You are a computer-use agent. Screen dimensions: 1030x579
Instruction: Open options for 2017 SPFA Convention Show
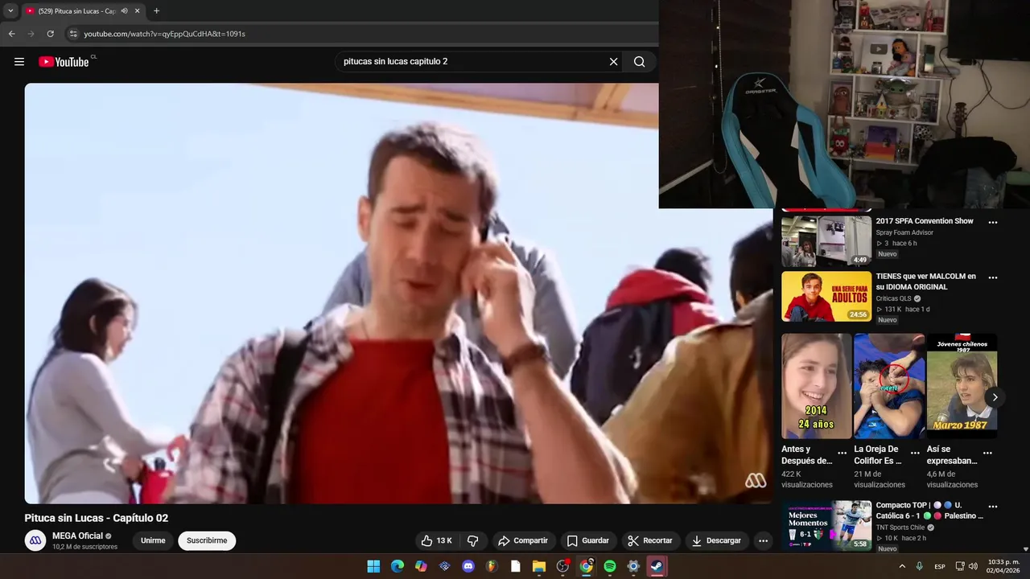[992, 223]
